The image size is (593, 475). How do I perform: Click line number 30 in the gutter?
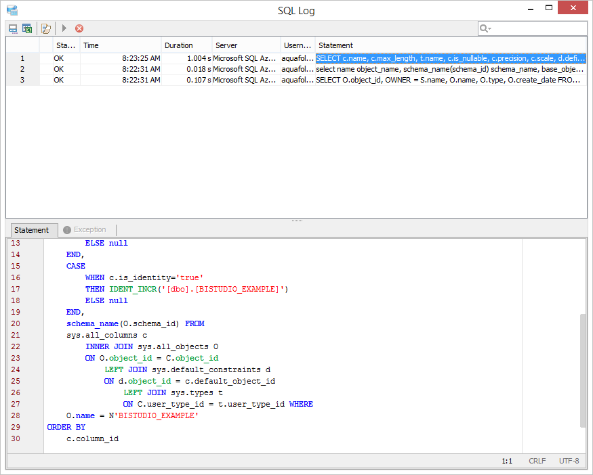pyautogui.click(x=16, y=438)
